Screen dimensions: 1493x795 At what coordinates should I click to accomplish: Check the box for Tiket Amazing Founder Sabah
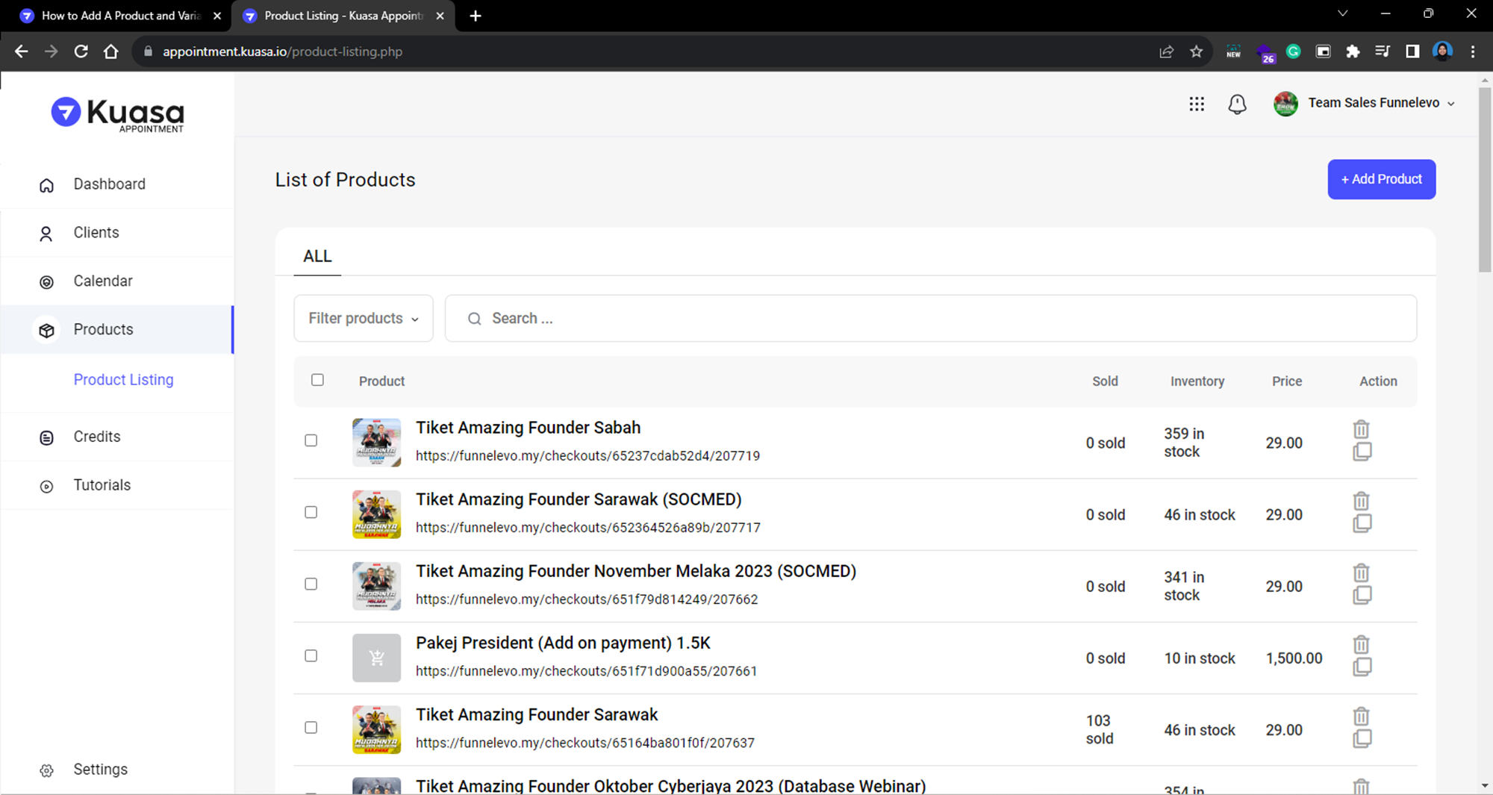311,440
